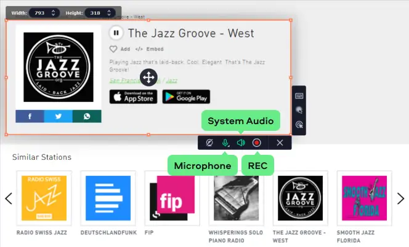Viewport: 409px width, 247px height.
Task: Start recording with the red REC button
Action: tap(257, 143)
